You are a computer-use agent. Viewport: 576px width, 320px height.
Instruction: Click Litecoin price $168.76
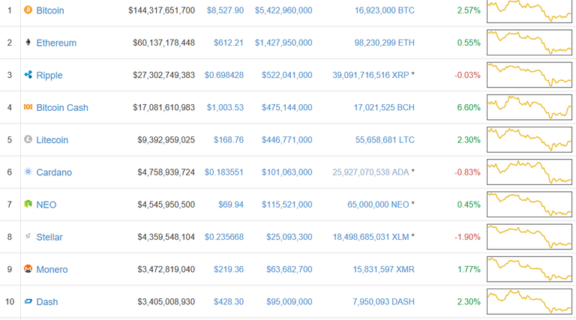(229, 139)
